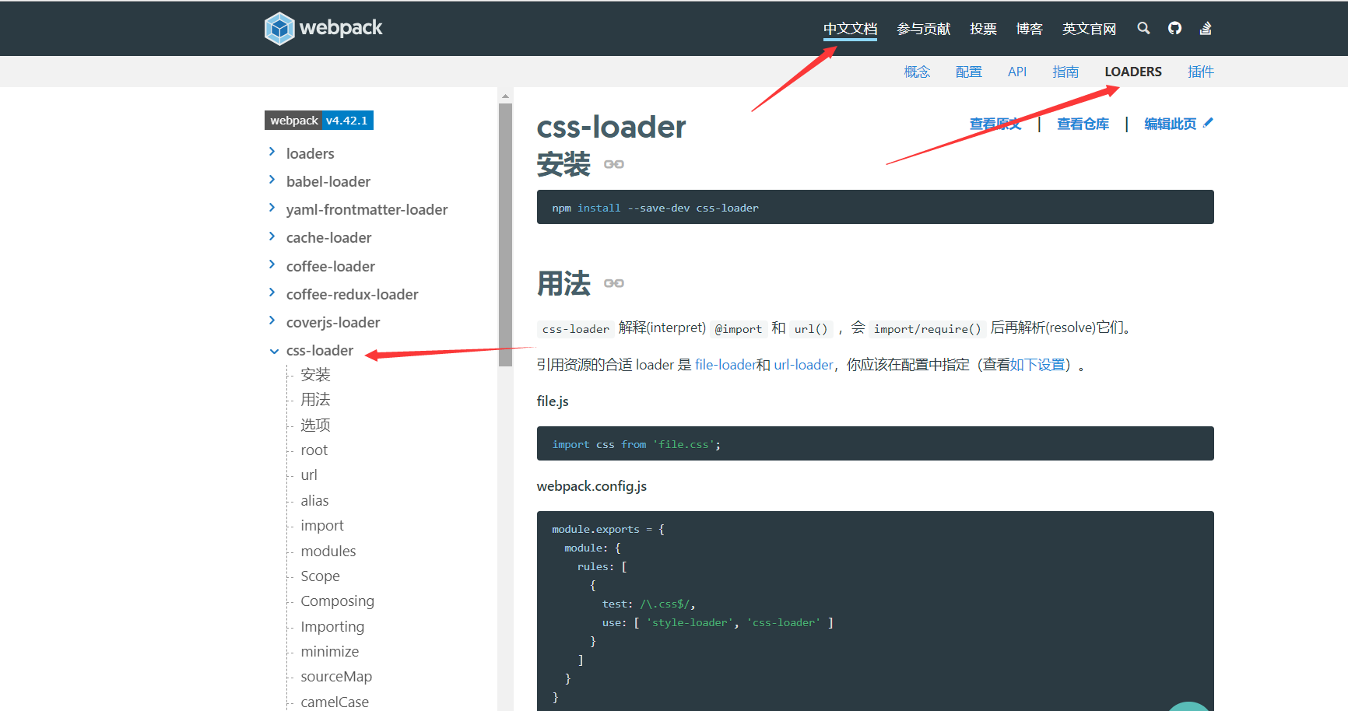The image size is (1348, 711).
Task: Jump to camelCase section in sidebar
Action: point(335,702)
